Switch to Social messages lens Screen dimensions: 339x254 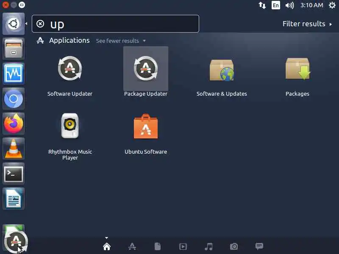tap(259, 246)
